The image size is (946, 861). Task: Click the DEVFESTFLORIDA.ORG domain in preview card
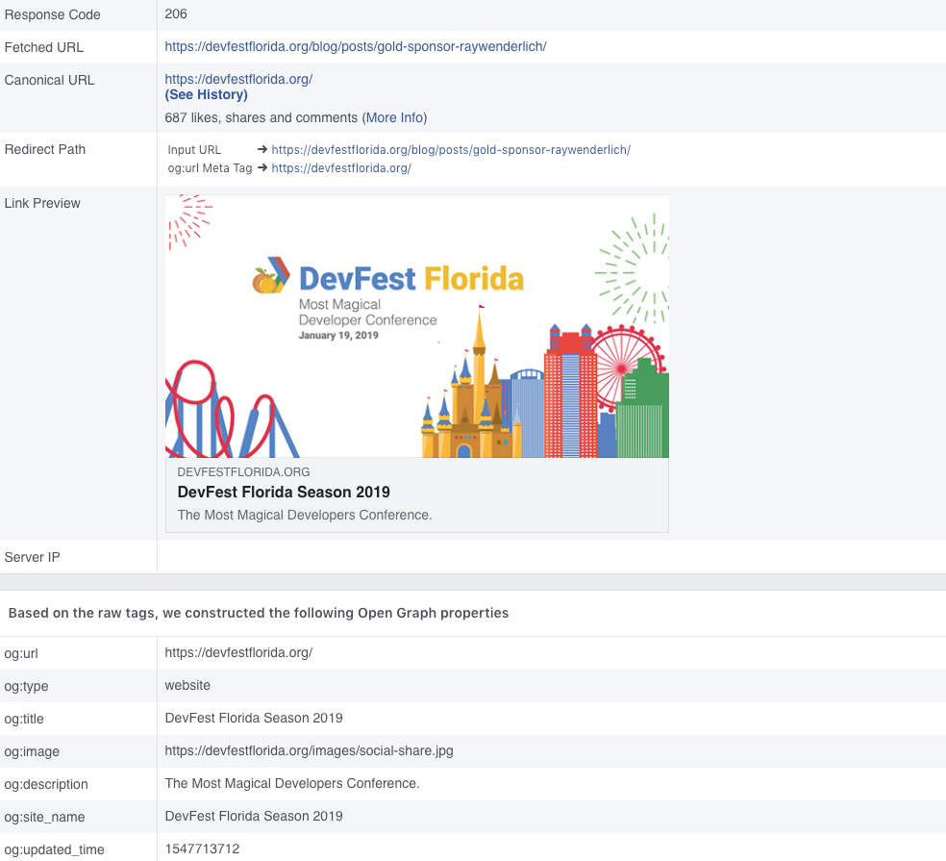244,472
